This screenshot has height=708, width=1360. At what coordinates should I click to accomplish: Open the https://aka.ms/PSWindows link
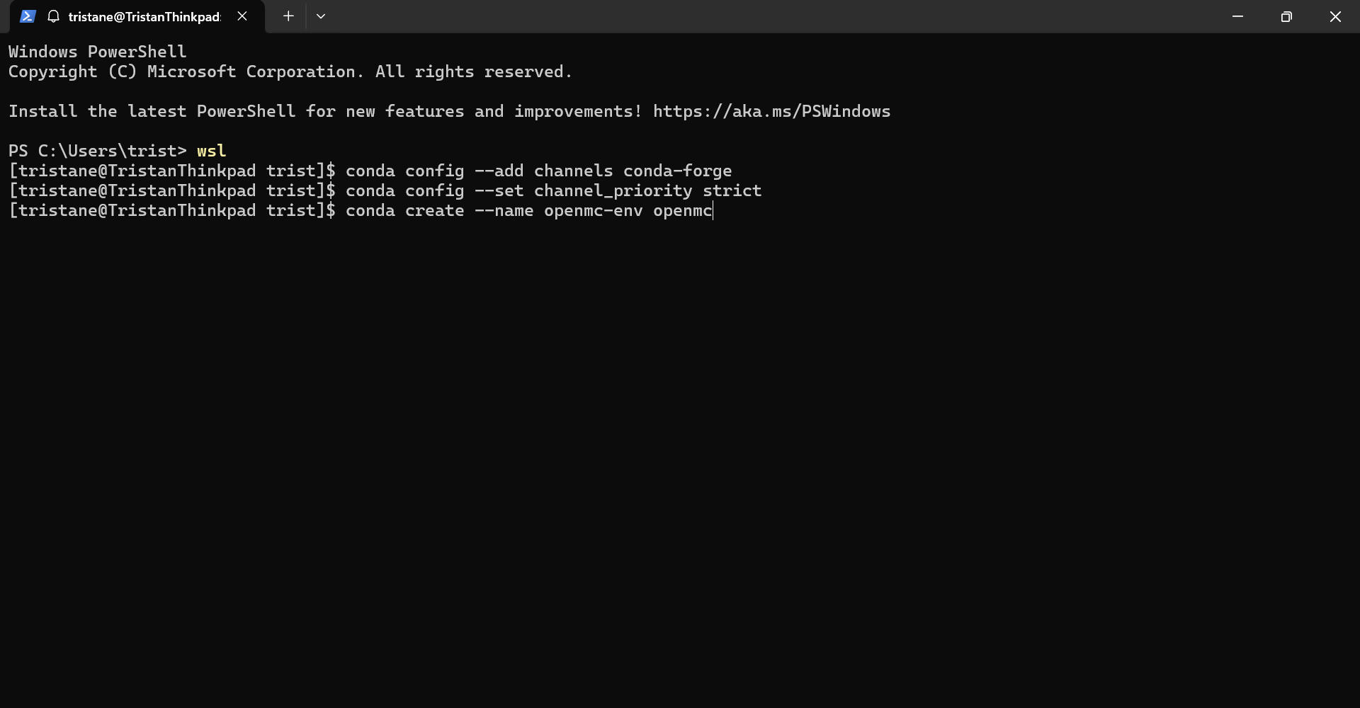pos(771,111)
